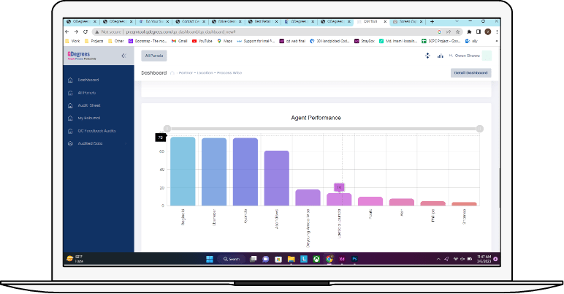
Task: Open QC Feedback Audits
Action: coord(96,131)
